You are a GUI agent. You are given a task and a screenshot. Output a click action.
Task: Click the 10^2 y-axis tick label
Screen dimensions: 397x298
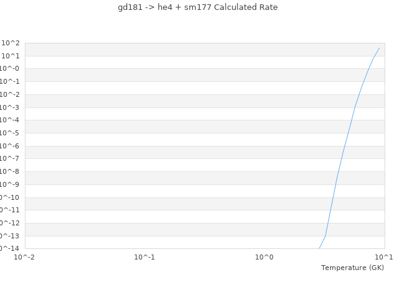pyautogui.click(x=11, y=43)
